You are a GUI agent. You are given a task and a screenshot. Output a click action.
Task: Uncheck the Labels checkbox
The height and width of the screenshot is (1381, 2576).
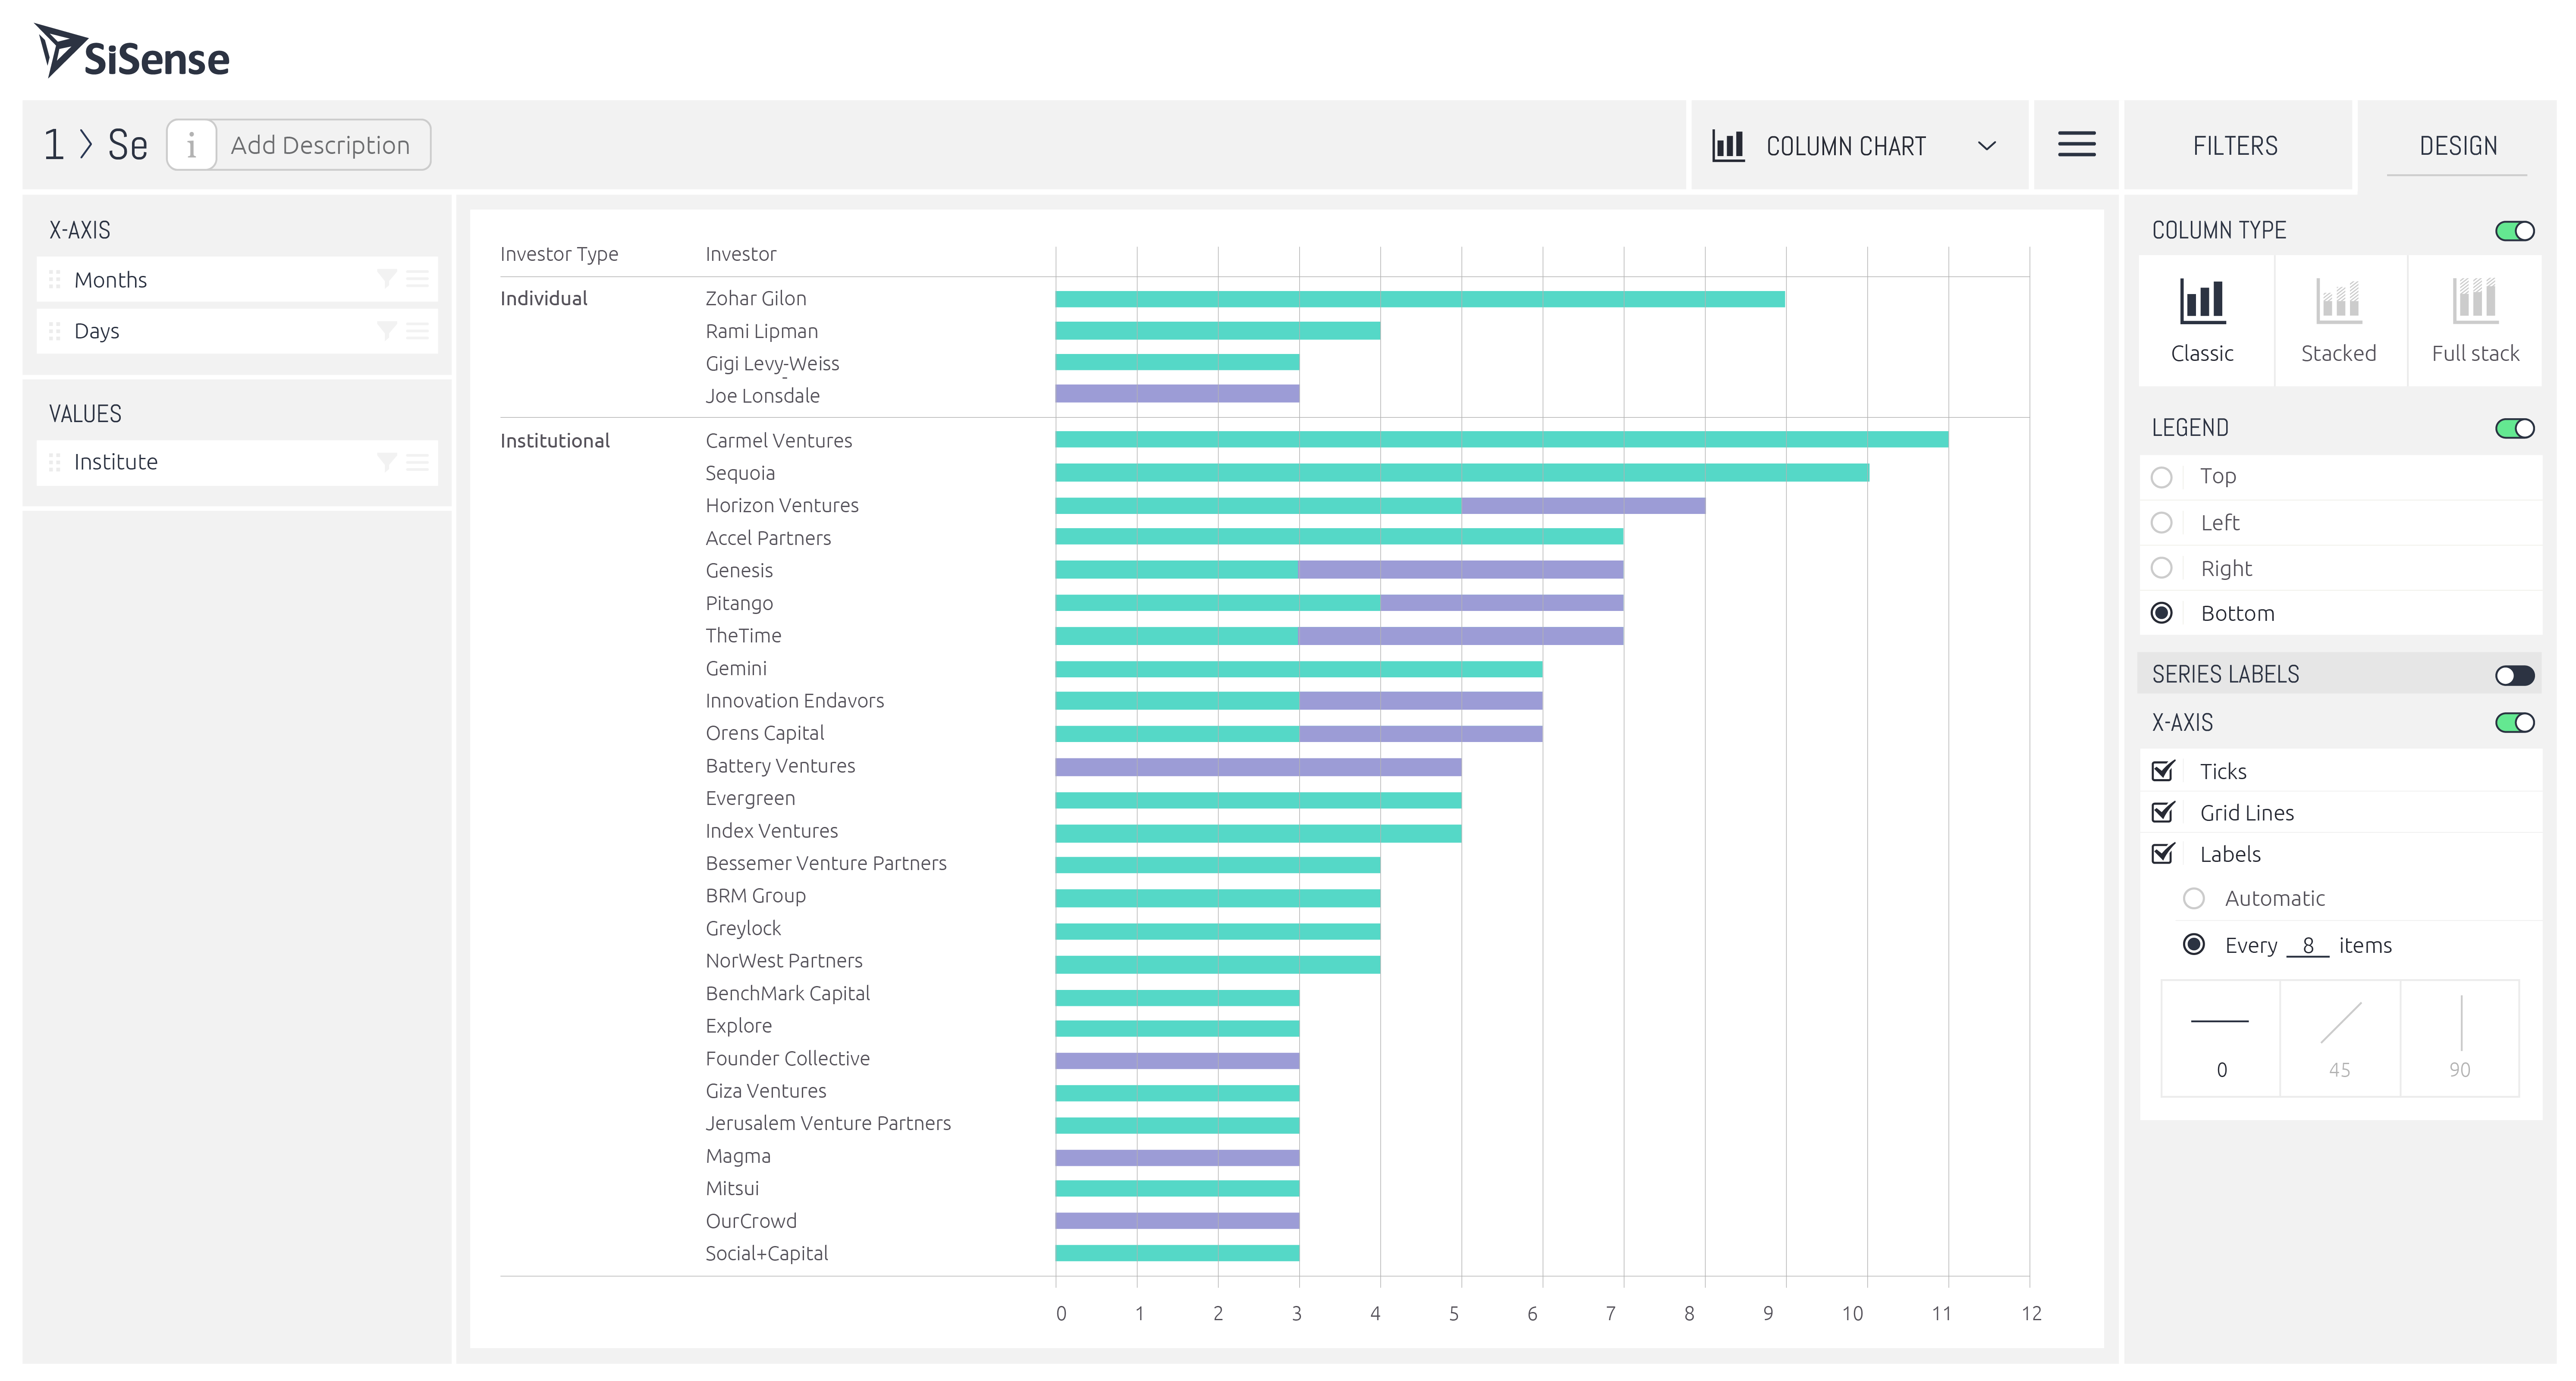(x=2163, y=853)
